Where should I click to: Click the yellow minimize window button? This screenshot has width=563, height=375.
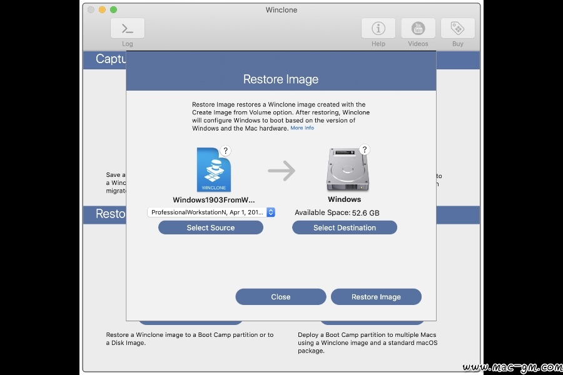pyautogui.click(x=103, y=10)
